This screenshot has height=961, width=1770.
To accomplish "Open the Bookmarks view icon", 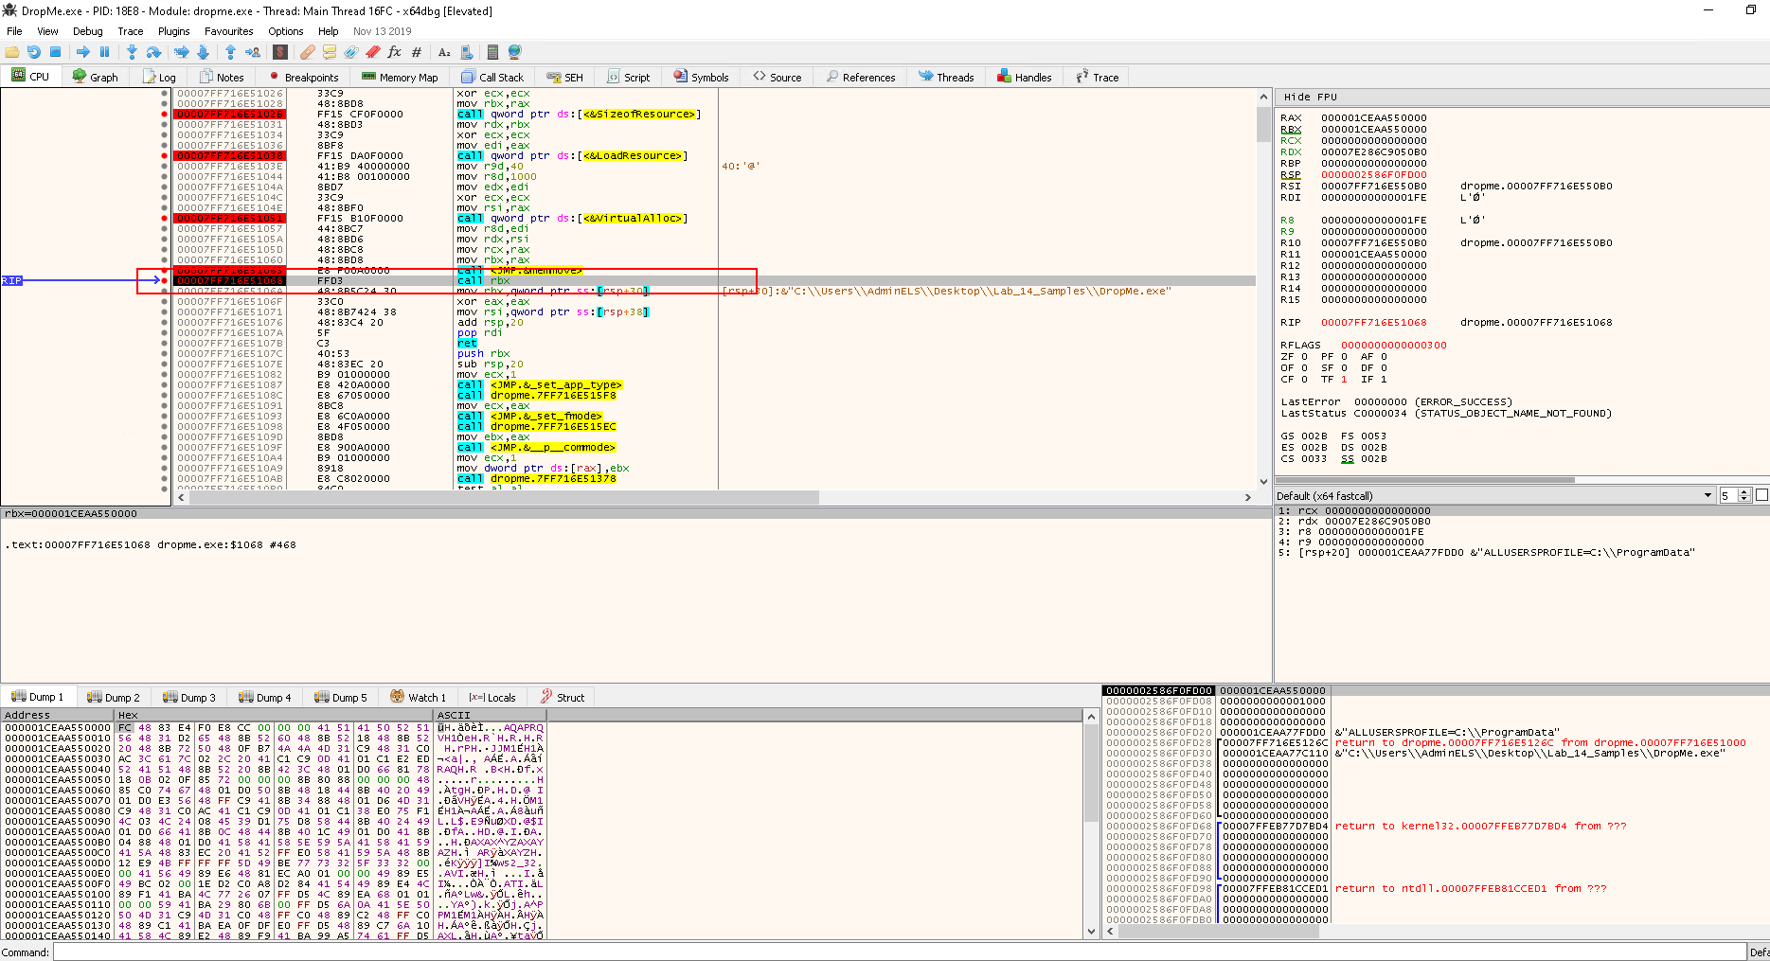I will click(373, 52).
